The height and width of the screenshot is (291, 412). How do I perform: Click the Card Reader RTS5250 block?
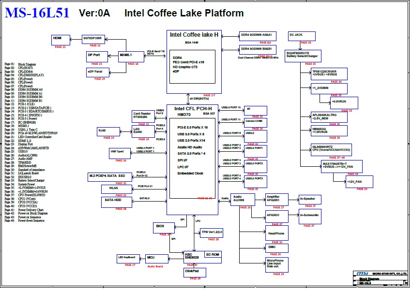pyautogui.click(x=143, y=116)
